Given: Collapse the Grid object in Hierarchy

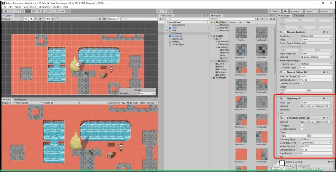Looking at the screenshot, I should (168, 31).
